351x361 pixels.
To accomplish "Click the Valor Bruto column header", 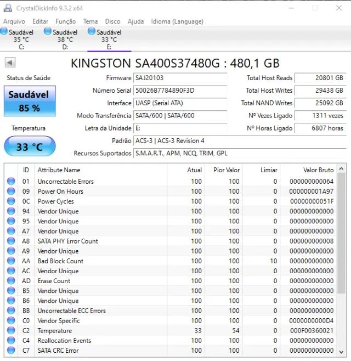I will click(308, 170).
